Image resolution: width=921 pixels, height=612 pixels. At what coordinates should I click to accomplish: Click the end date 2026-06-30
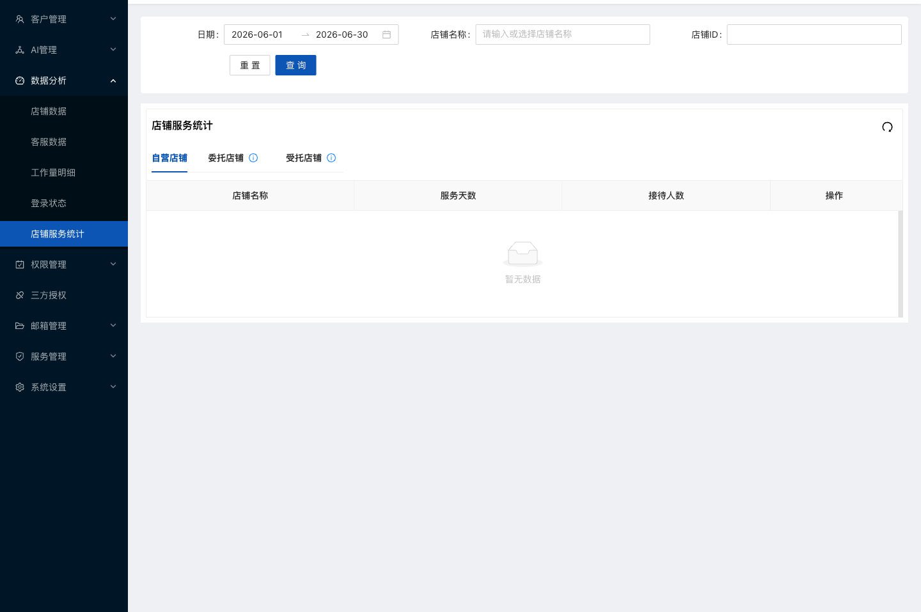(342, 34)
